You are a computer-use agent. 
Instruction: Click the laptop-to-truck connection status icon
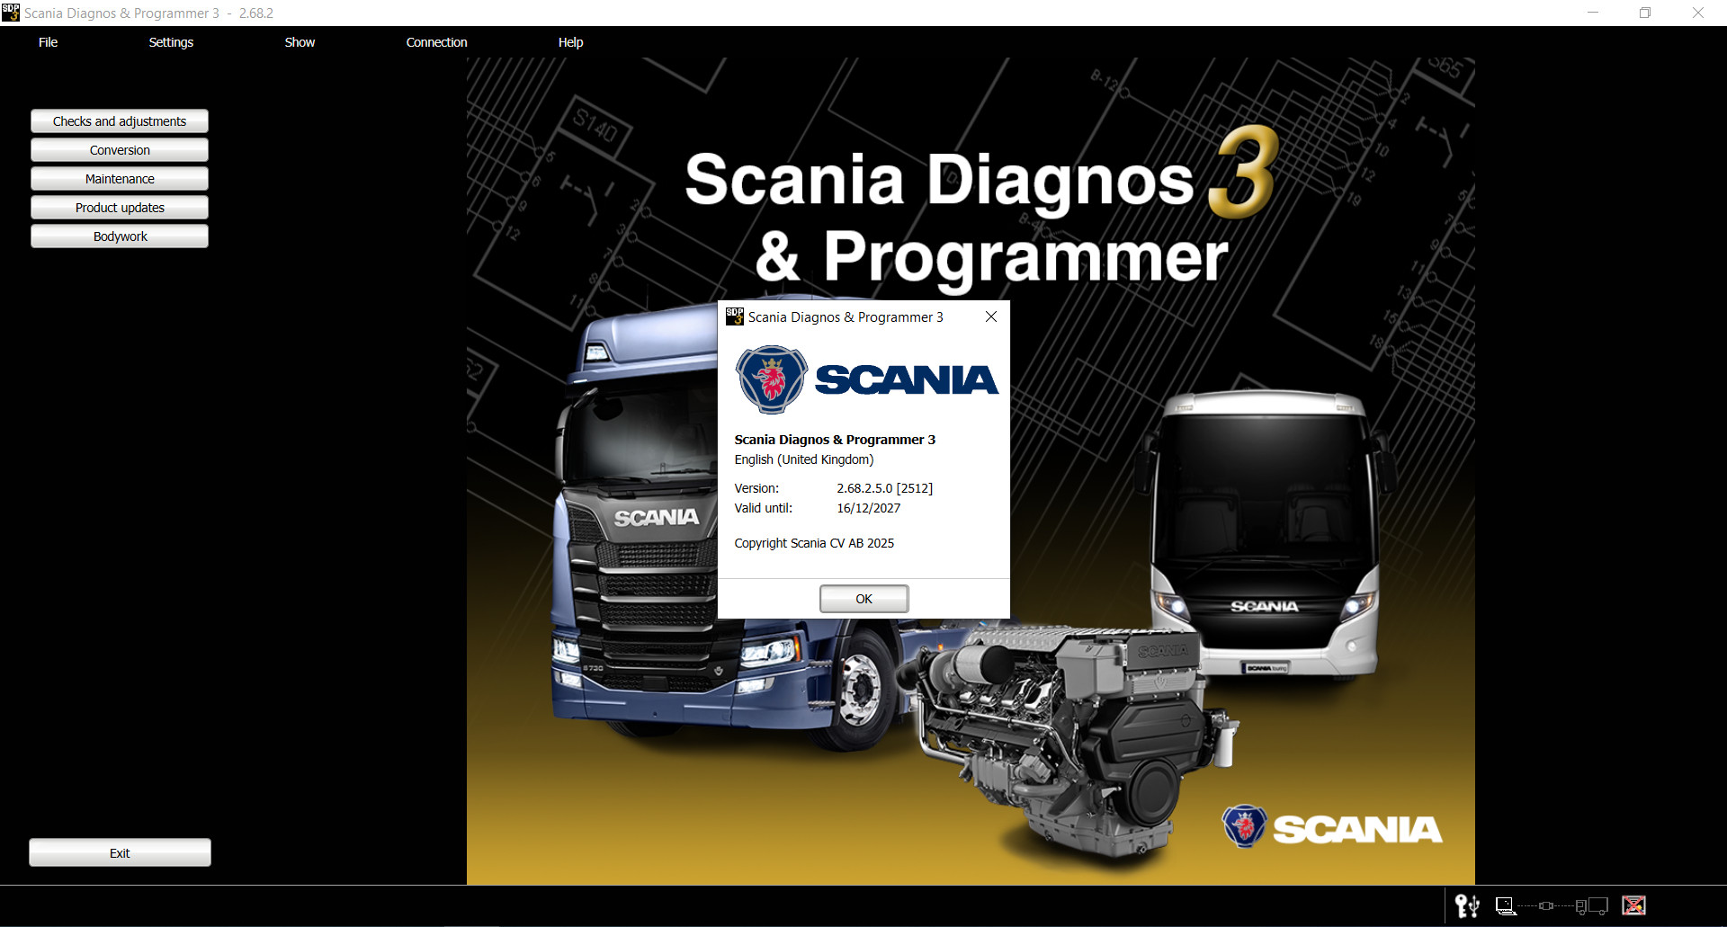[1507, 906]
